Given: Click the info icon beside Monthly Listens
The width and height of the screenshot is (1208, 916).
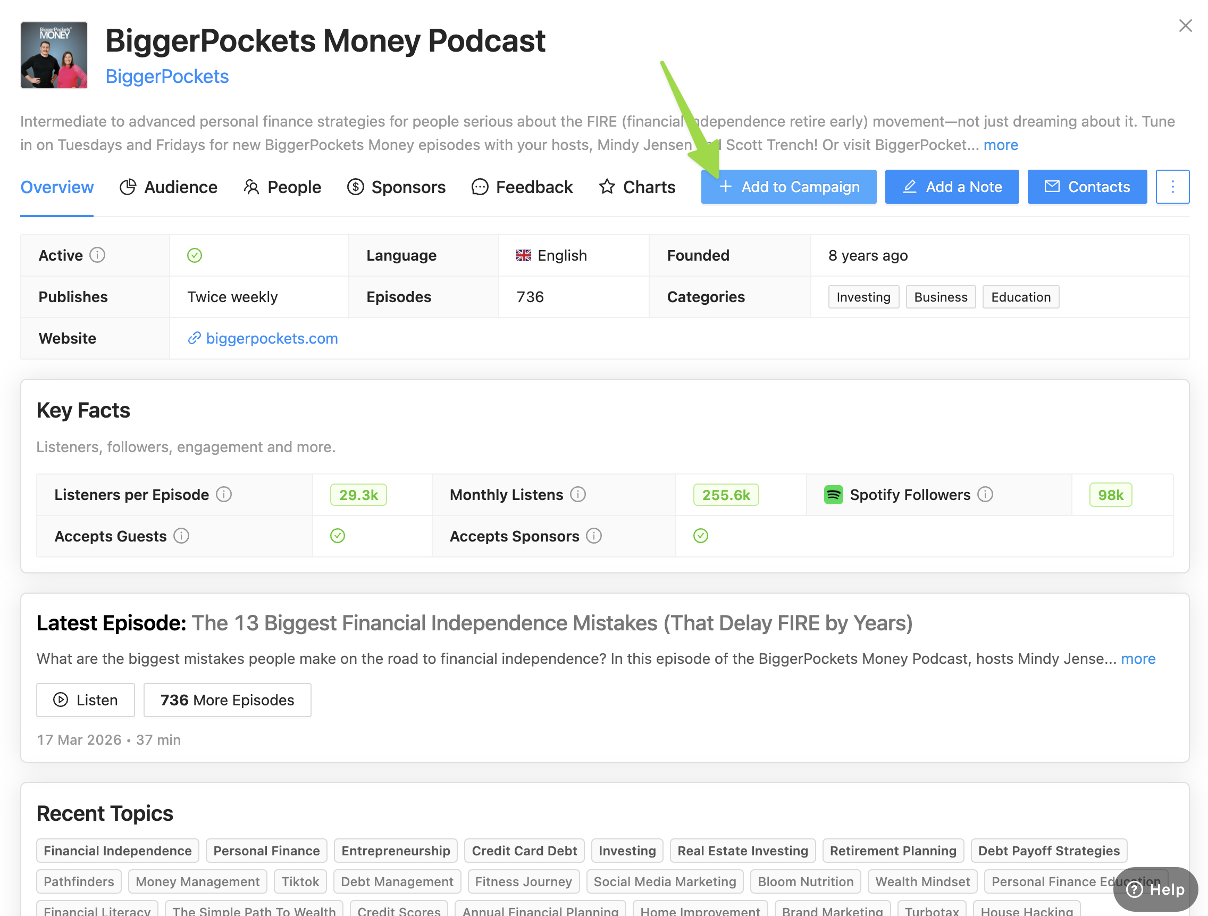Looking at the screenshot, I should pos(579,494).
